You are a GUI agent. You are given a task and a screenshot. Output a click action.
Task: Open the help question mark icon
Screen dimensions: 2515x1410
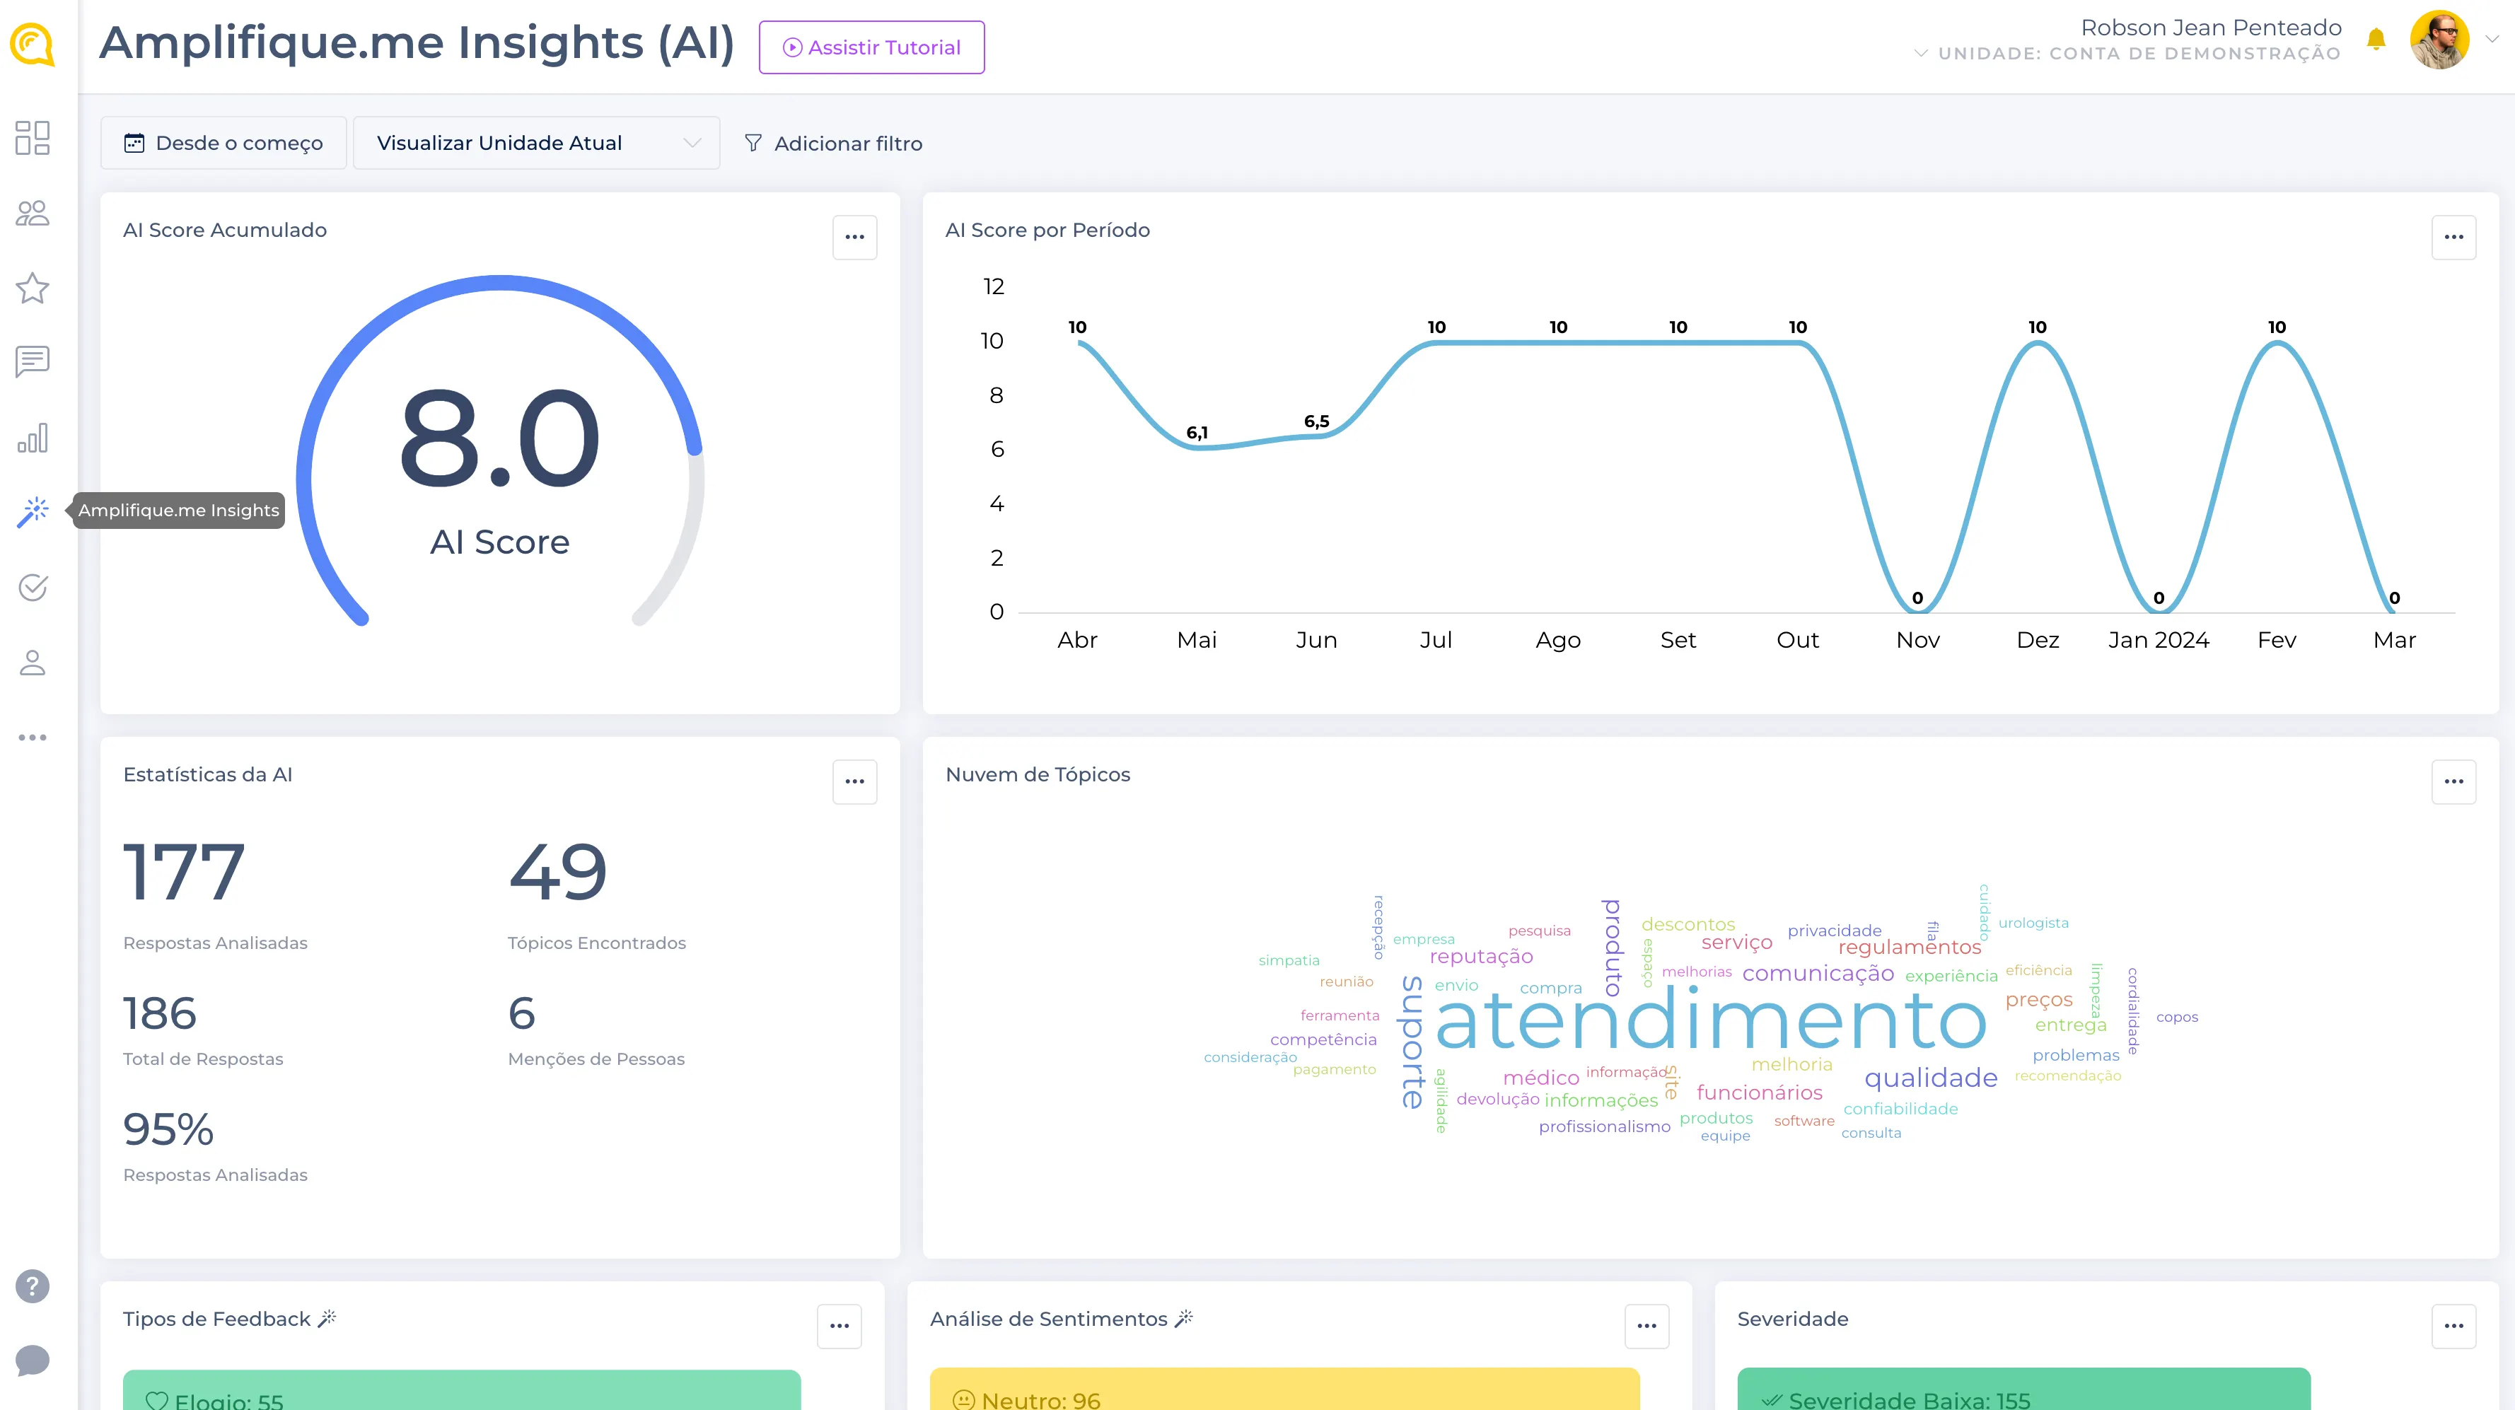coord(33,1286)
